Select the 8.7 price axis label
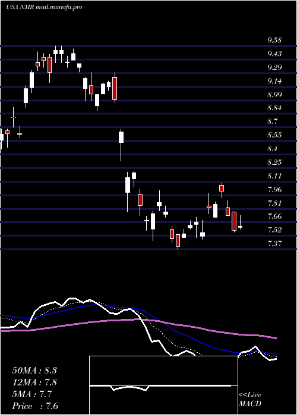Image resolution: width=297 pixels, height=415 pixels. [273, 122]
